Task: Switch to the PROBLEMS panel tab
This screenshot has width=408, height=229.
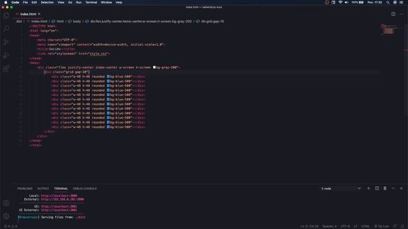Action: (x=25, y=188)
